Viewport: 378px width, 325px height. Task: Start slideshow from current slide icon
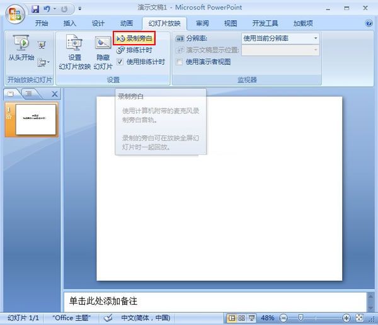pyautogui.click(x=42, y=45)
